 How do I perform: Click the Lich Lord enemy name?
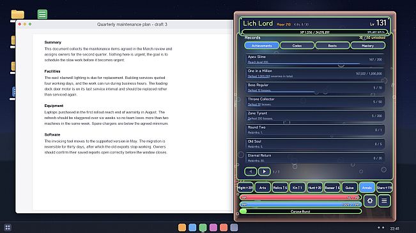point(258,24)
